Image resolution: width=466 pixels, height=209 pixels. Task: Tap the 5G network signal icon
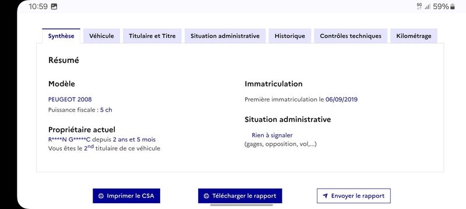click(419, 6)
